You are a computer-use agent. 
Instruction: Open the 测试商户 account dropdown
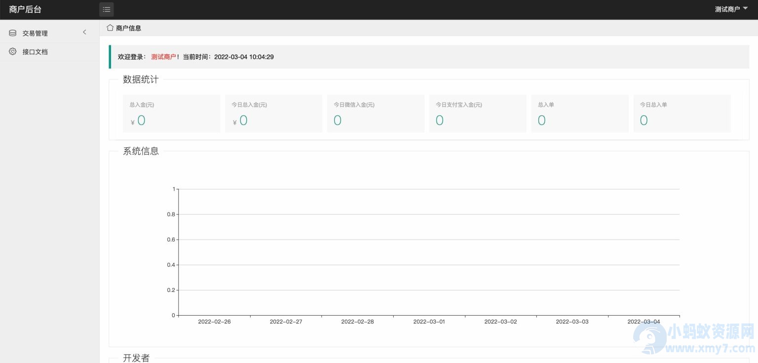pos(727,9)
